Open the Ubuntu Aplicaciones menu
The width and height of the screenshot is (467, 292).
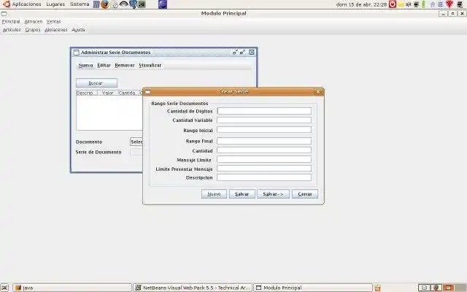(23, 4)
